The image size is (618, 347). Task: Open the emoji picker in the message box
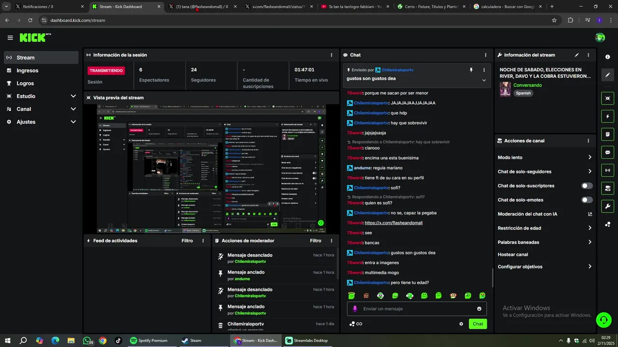click(479, 309)
